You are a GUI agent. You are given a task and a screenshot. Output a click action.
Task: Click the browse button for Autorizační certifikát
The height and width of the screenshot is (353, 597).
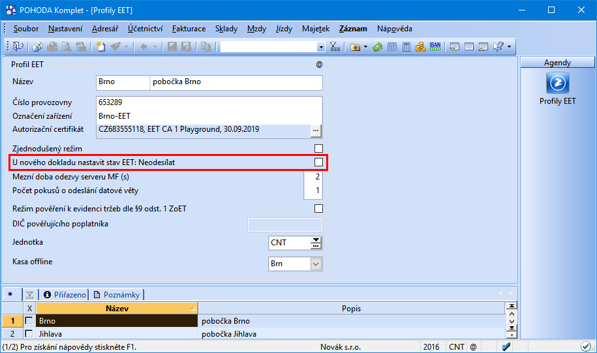[x=316, y=130]
